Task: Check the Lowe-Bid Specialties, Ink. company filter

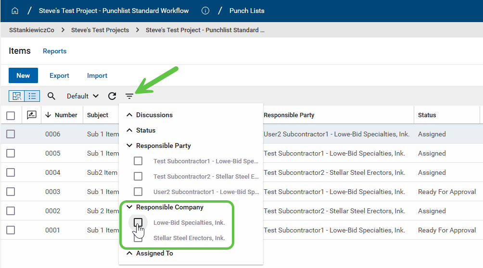Action: pyautogui.click(x=138, y=222)
